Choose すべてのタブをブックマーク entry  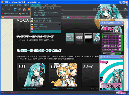pos(46,13)
